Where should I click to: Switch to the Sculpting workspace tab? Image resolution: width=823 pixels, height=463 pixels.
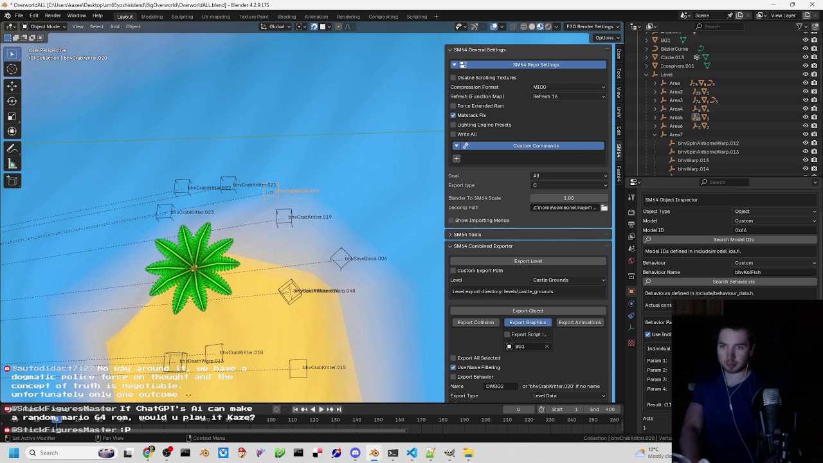click(182, 16)
